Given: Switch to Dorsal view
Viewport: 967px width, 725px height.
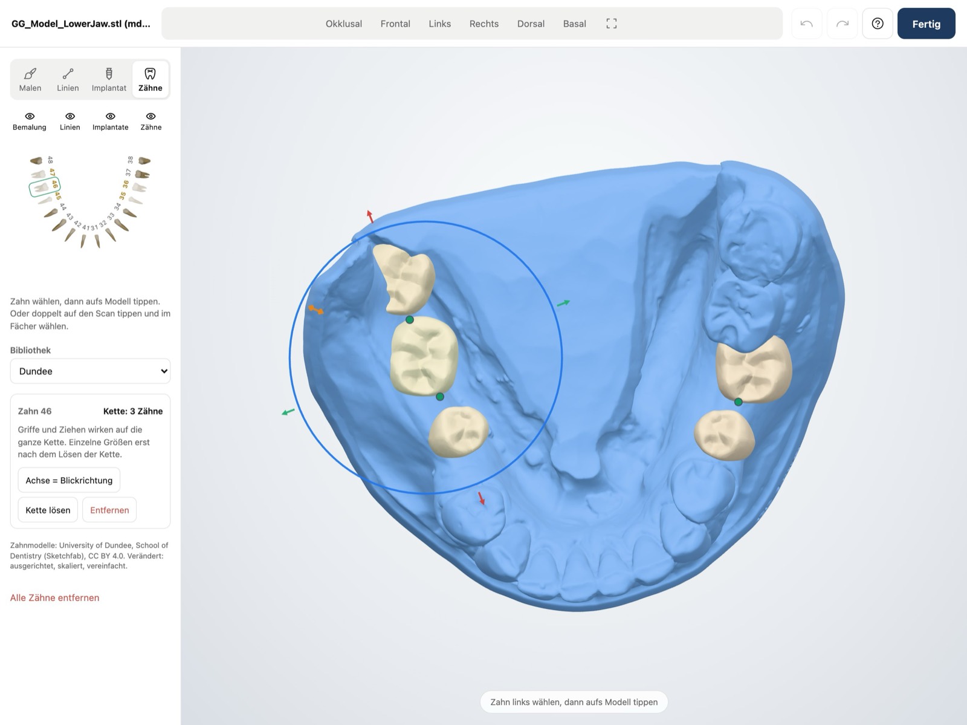Looking at the screenshot, I should coord(531,24).
